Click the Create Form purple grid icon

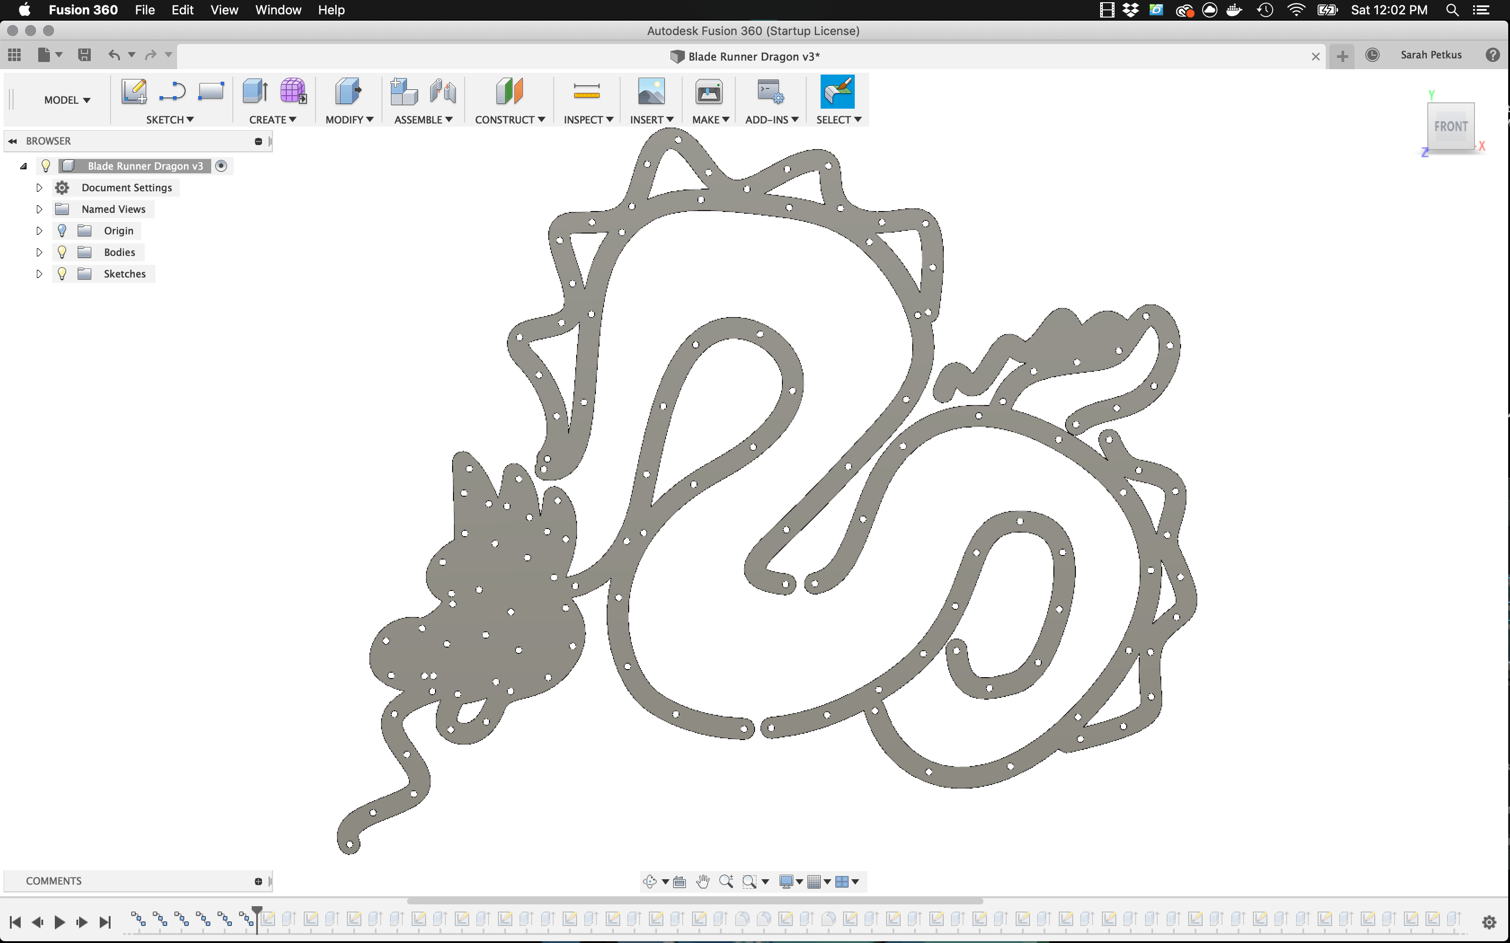coord(293,92)
